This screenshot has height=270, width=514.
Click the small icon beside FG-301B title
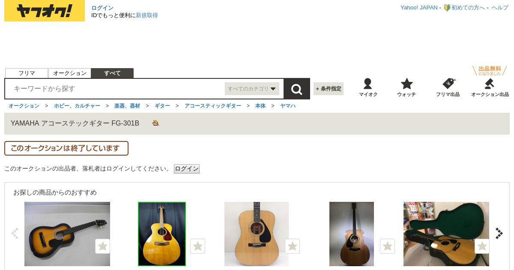pos(155,123)
